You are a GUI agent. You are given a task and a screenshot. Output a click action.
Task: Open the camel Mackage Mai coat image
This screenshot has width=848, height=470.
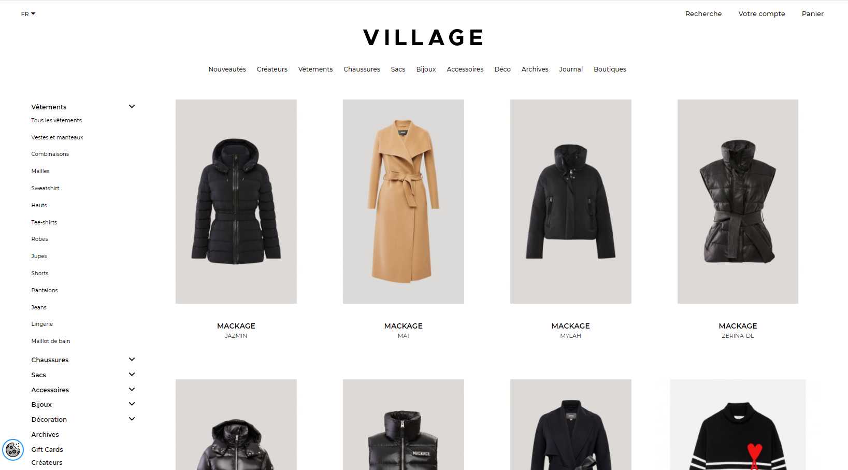(404, 202)
